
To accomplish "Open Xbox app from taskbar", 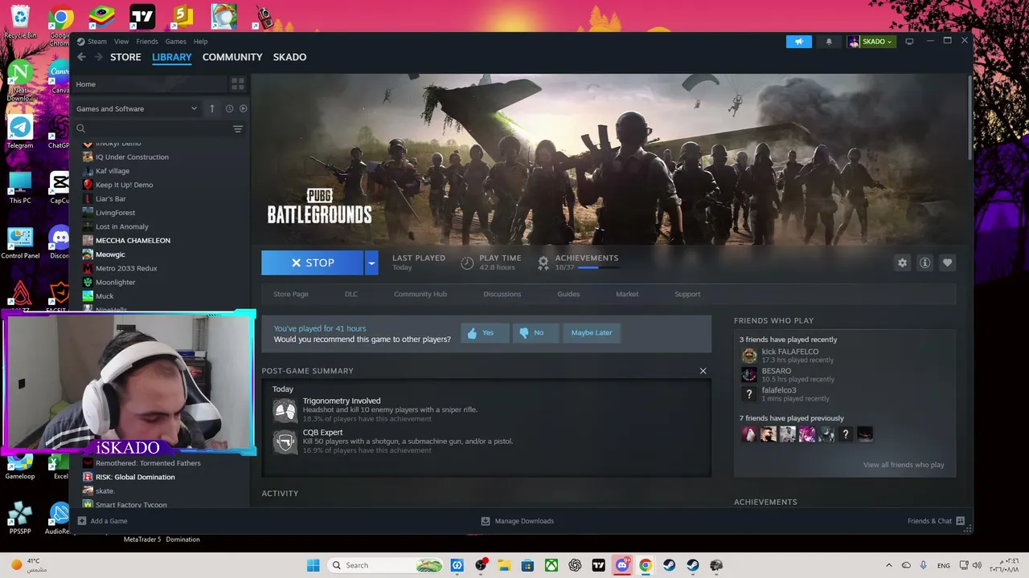I will pos(551,565).
